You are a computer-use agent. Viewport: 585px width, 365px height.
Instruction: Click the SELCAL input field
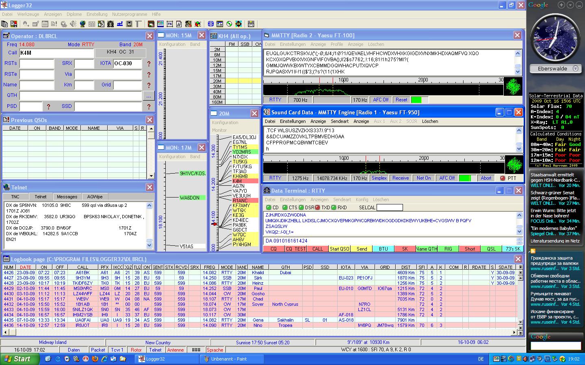tap(390, 208)
